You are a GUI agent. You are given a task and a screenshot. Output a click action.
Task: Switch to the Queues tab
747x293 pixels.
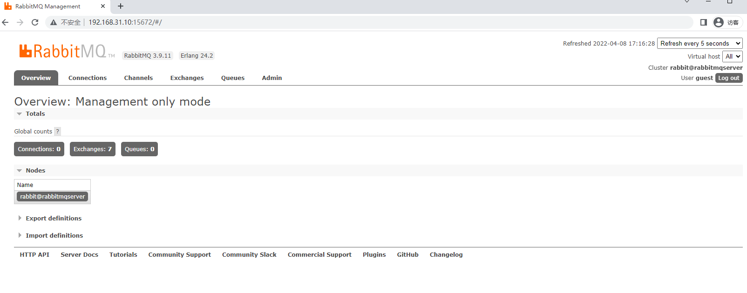point(232,78)
